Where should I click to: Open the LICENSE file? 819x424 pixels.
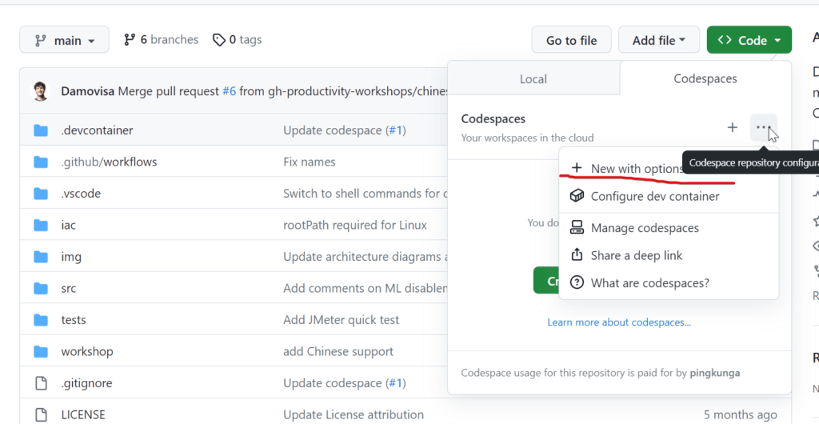[83, 414]
